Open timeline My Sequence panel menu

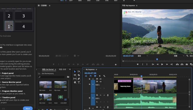[96, 70]
